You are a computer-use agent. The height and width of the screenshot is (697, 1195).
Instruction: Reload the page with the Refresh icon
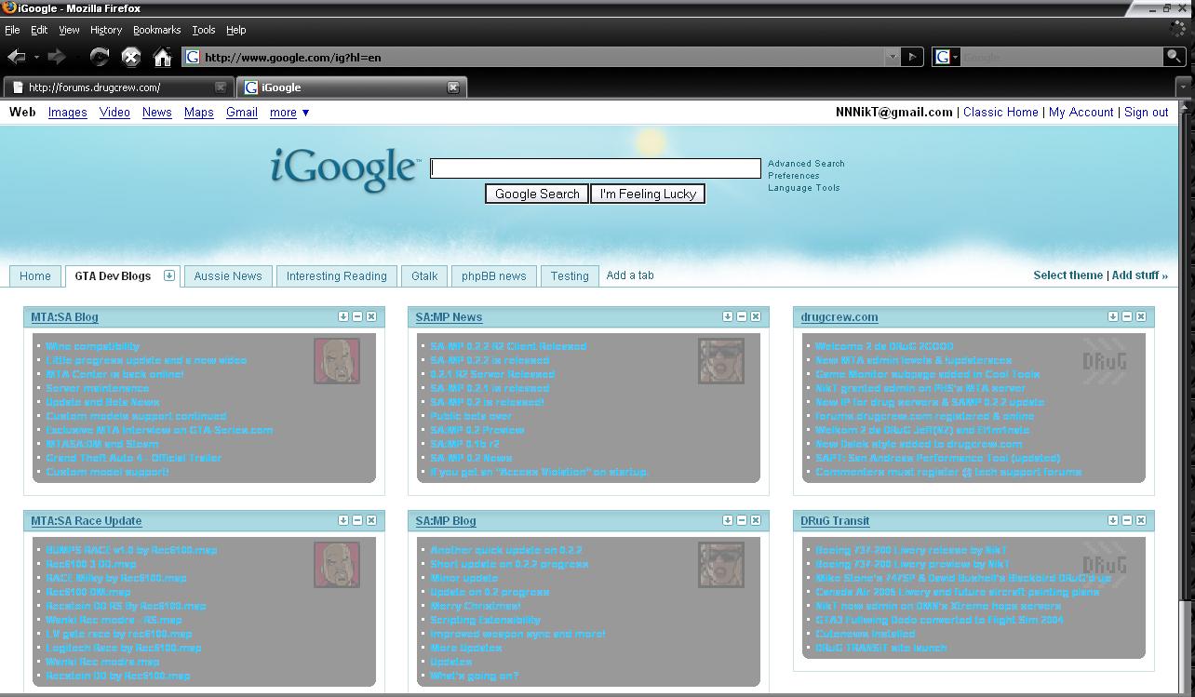[99, 57]
